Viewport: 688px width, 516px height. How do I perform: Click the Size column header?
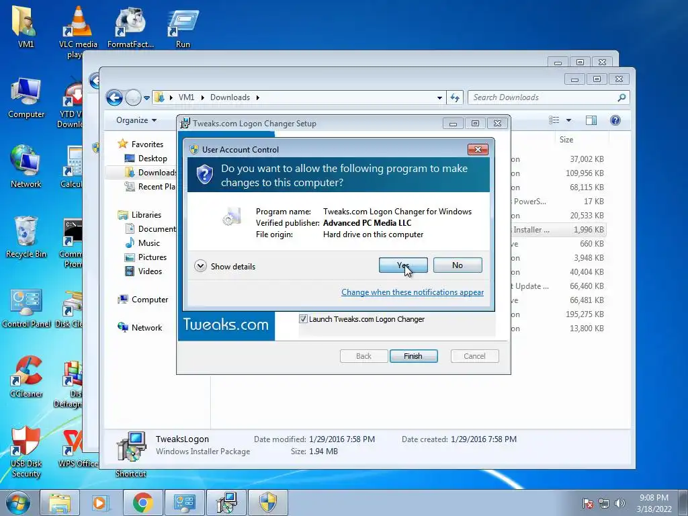pos(566,140)
